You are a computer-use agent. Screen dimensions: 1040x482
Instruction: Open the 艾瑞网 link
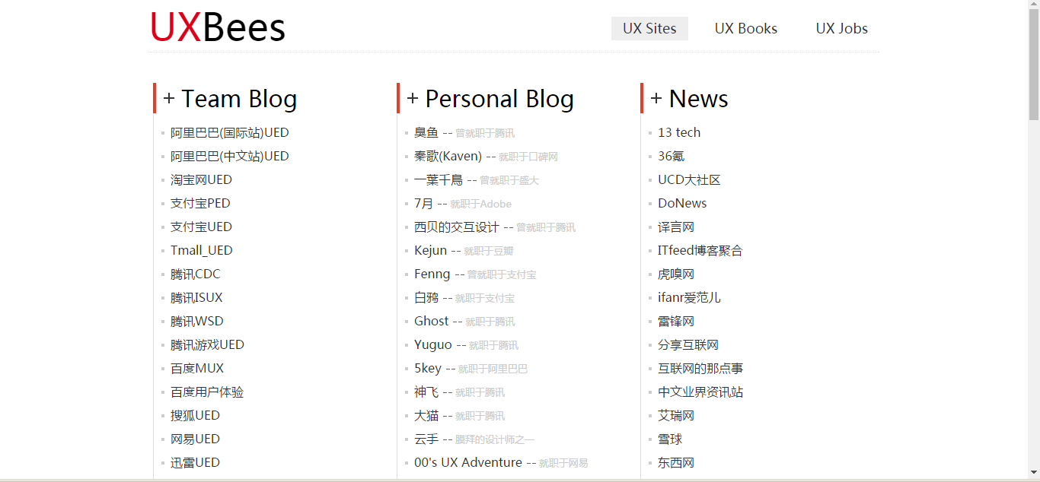pyautogui.click(x=676, y=415)
